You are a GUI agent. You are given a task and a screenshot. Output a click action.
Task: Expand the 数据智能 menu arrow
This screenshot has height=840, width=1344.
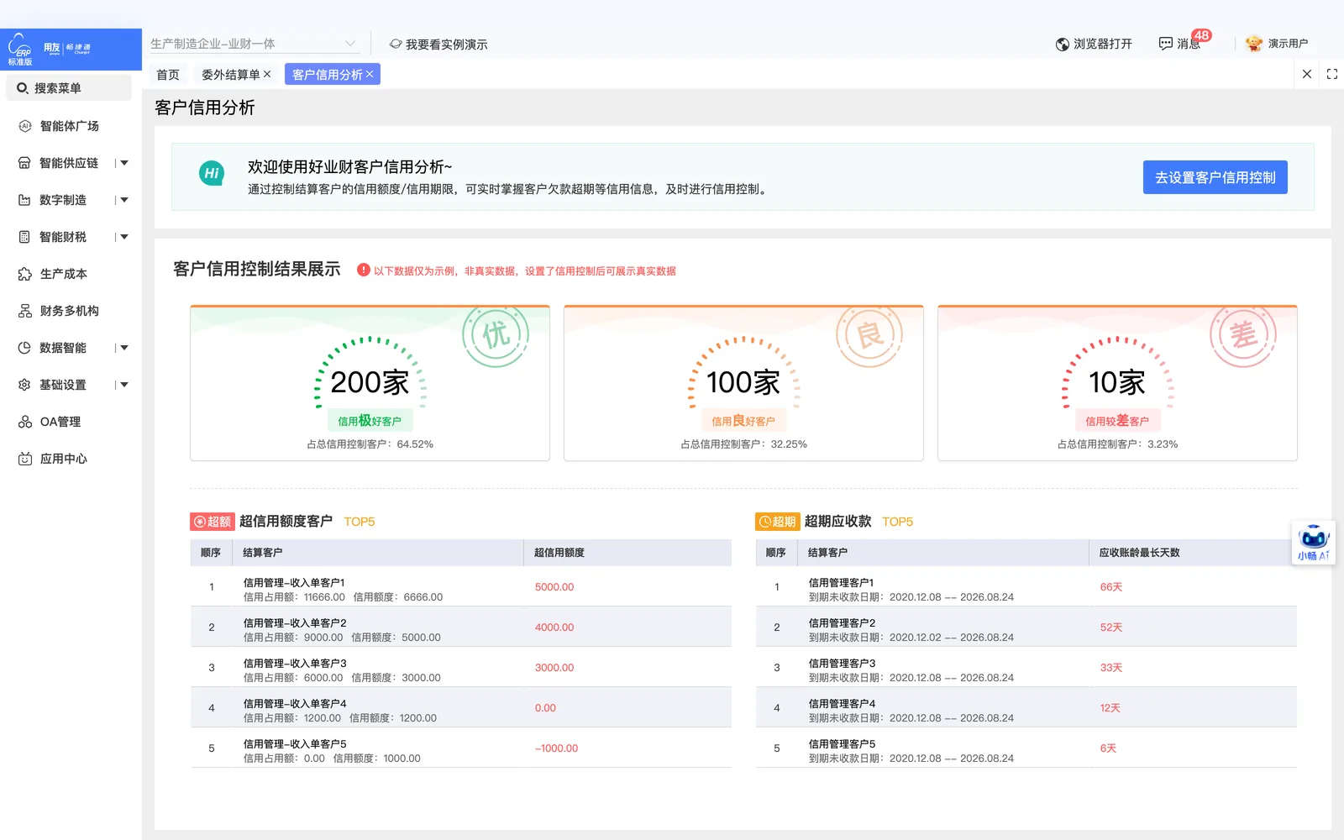click(124, 348)
